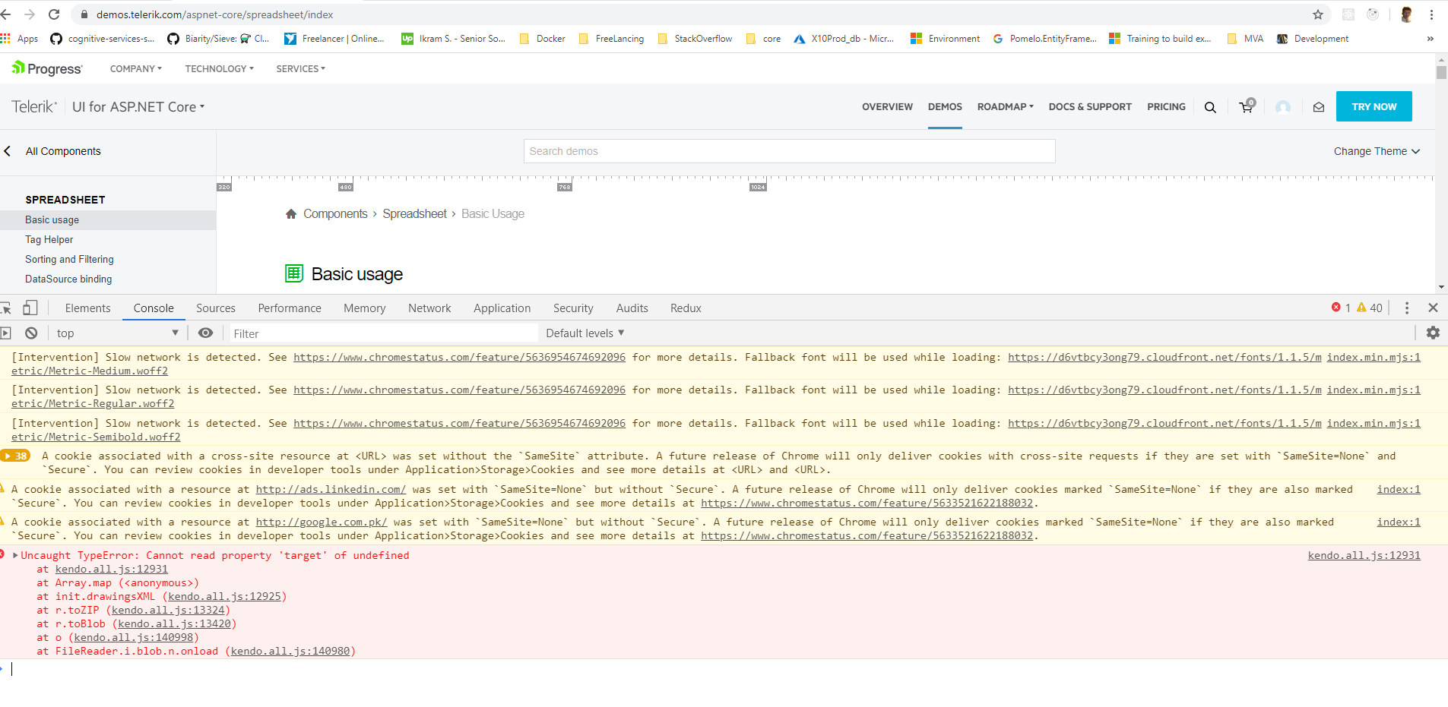The height and width of the screenshot is (707, 1448).
Task: Open the Chrome profile avatar
Action: tap(1407, 14)
